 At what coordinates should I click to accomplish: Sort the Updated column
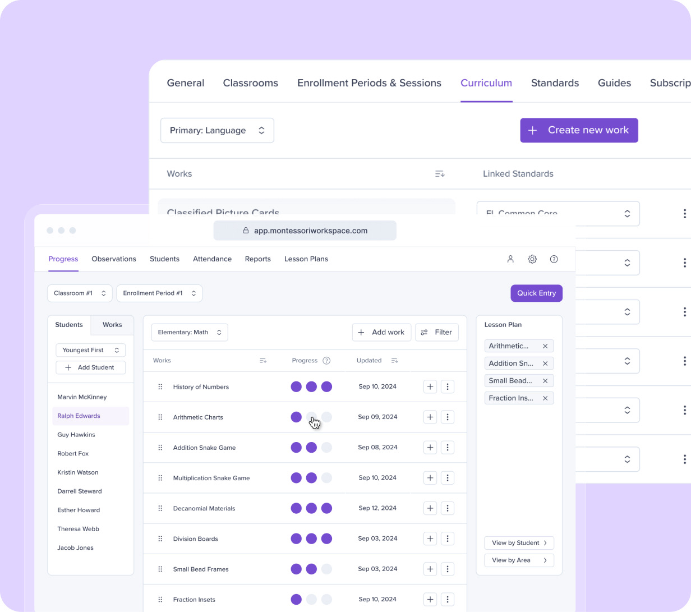[x=394, y=361]
